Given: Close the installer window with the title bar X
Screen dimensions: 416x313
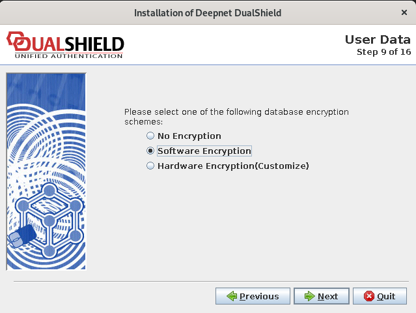Looking at the screenshot, I should pos(404,12).
